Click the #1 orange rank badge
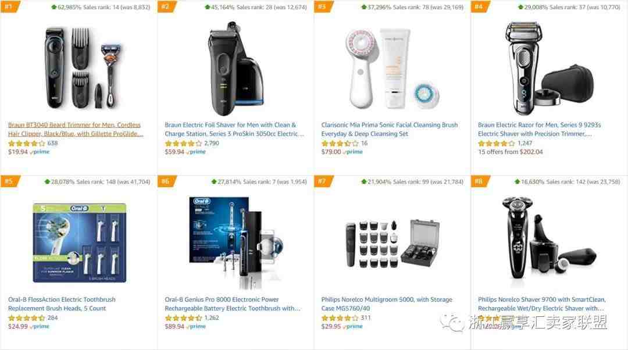The image size is (628, 350). (10, 6)
